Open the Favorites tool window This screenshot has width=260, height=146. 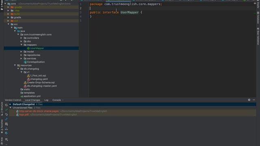[2, 126]
